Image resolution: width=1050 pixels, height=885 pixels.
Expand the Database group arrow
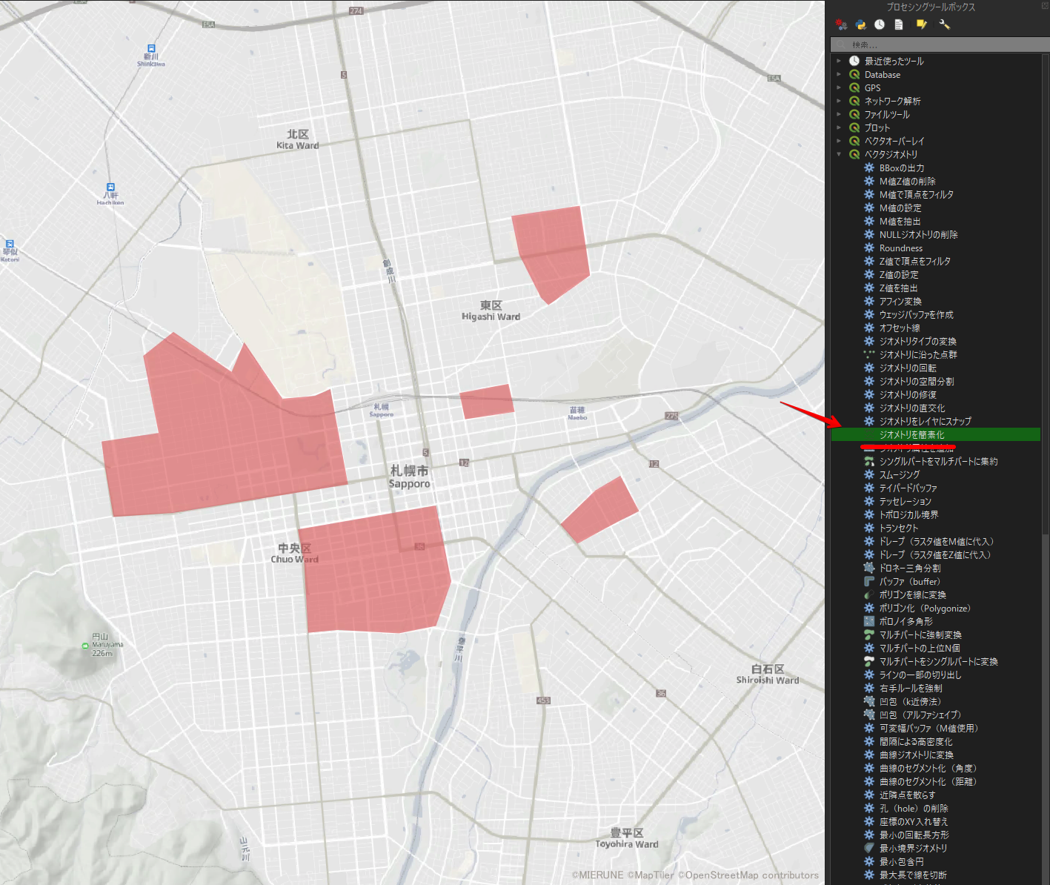[839, 74]
